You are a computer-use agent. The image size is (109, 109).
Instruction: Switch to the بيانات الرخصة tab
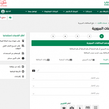tap(66, 60)
